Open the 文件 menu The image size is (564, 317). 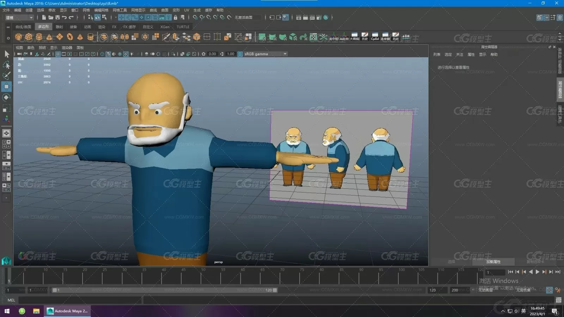tap(6, 10)
